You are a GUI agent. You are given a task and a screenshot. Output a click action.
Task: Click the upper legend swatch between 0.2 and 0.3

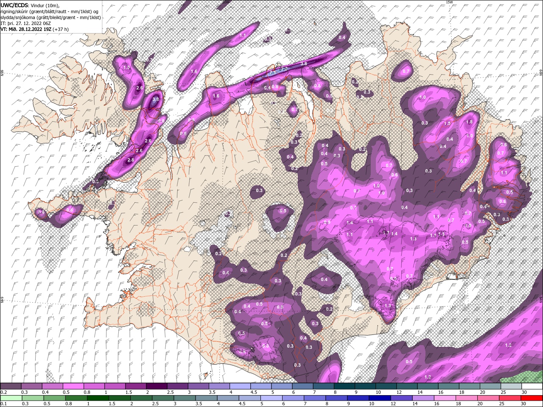click(x=11, y=386)
